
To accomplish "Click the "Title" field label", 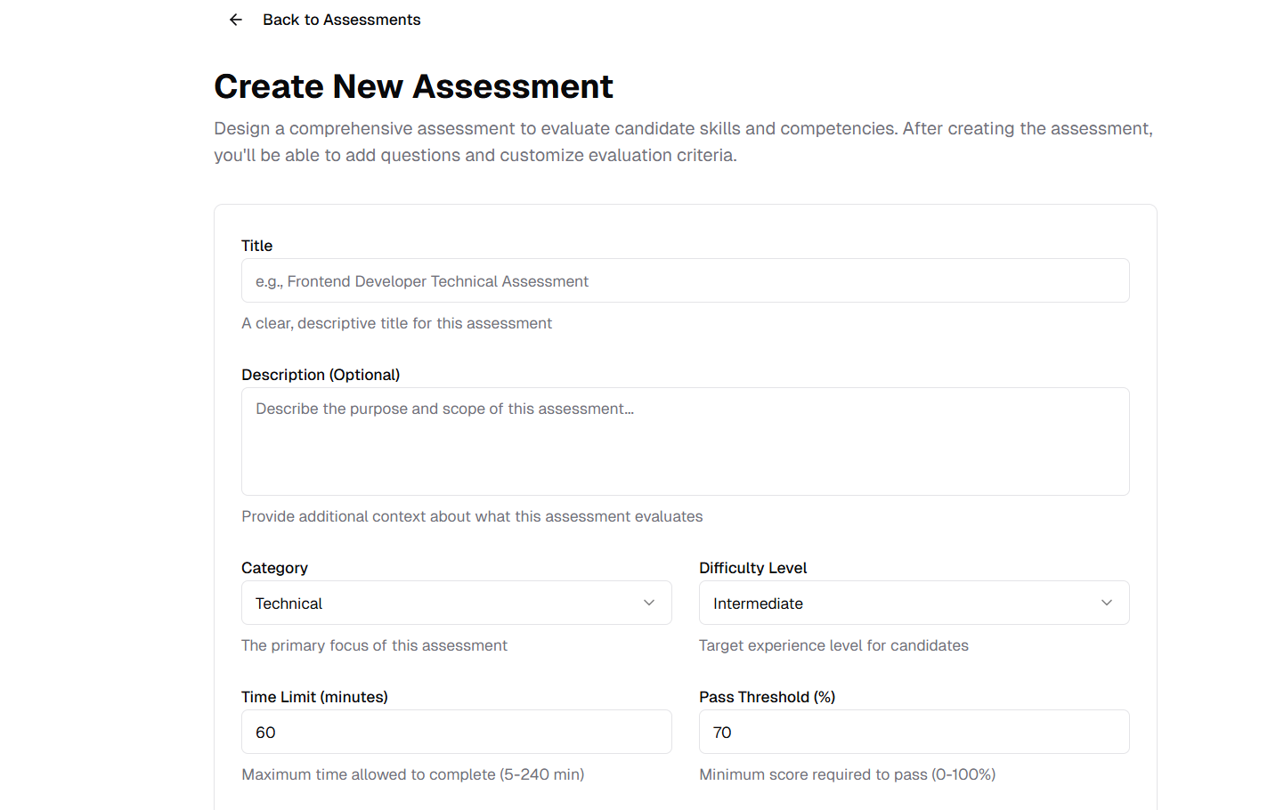I will tap(256, 246).
